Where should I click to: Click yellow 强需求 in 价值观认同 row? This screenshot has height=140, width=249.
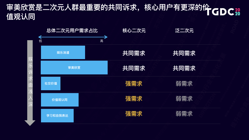tap(134, 99)
